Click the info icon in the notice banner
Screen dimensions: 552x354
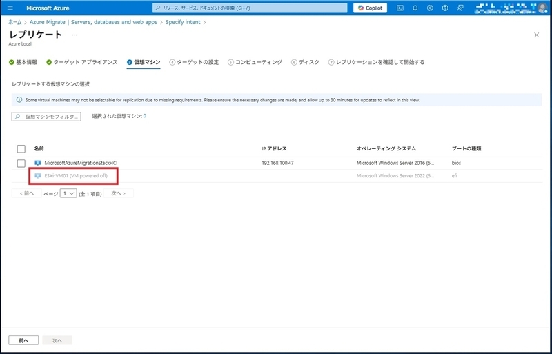pyautogui.click(x=19, y=99)
